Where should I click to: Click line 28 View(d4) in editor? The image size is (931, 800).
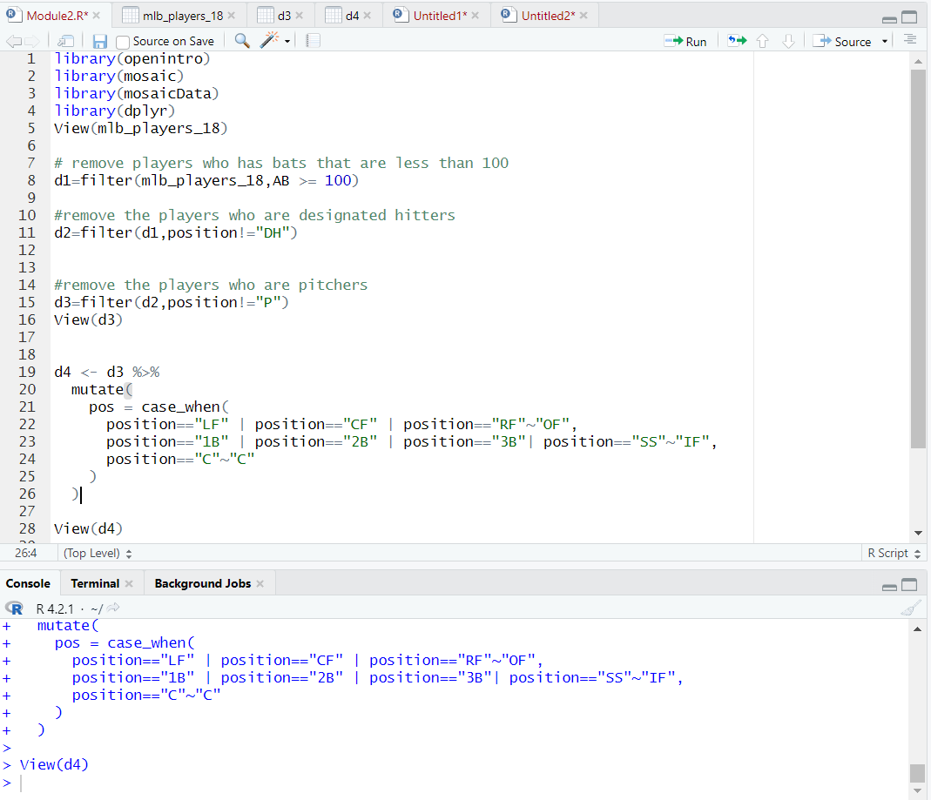(x=89, y=528)
